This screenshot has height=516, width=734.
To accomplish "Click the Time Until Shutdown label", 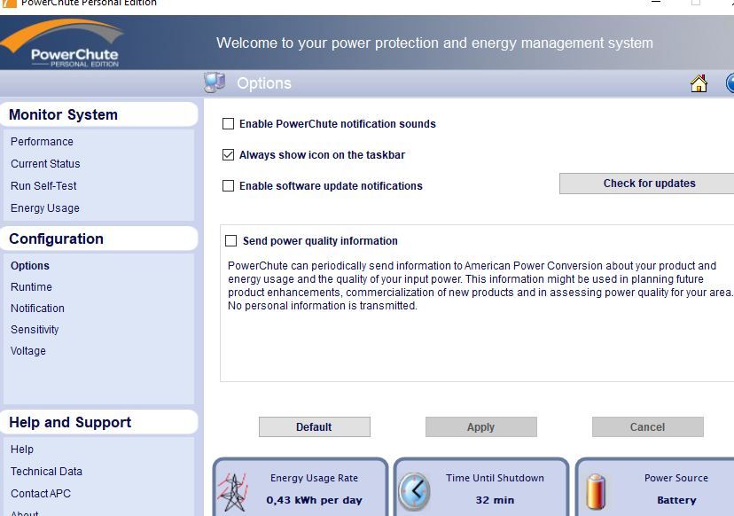I will pyautogui.click(x=495, y=478).
